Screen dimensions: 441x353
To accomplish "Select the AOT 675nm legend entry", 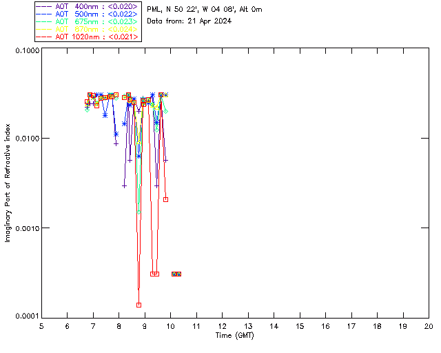I will (x=88, y=21).
